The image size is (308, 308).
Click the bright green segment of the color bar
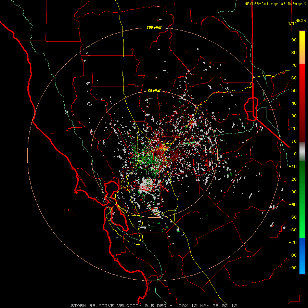[x=302, y=200]
